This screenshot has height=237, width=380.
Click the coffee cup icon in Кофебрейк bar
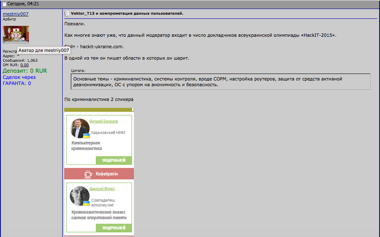88,174
